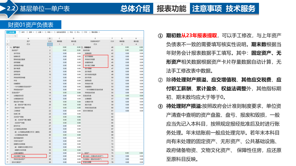This screenshot has height=166, width=296.
Task: Open the 2024年 year selector
Action: pyautogui.click(x=11, y=32)
